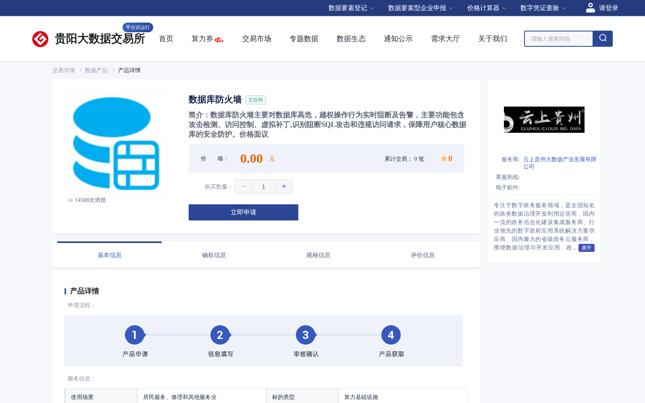Image resolution: width=645 pixels, height=403 pixels.
Task: Open the 算力券 navigation item
Action: pos(202,39)
